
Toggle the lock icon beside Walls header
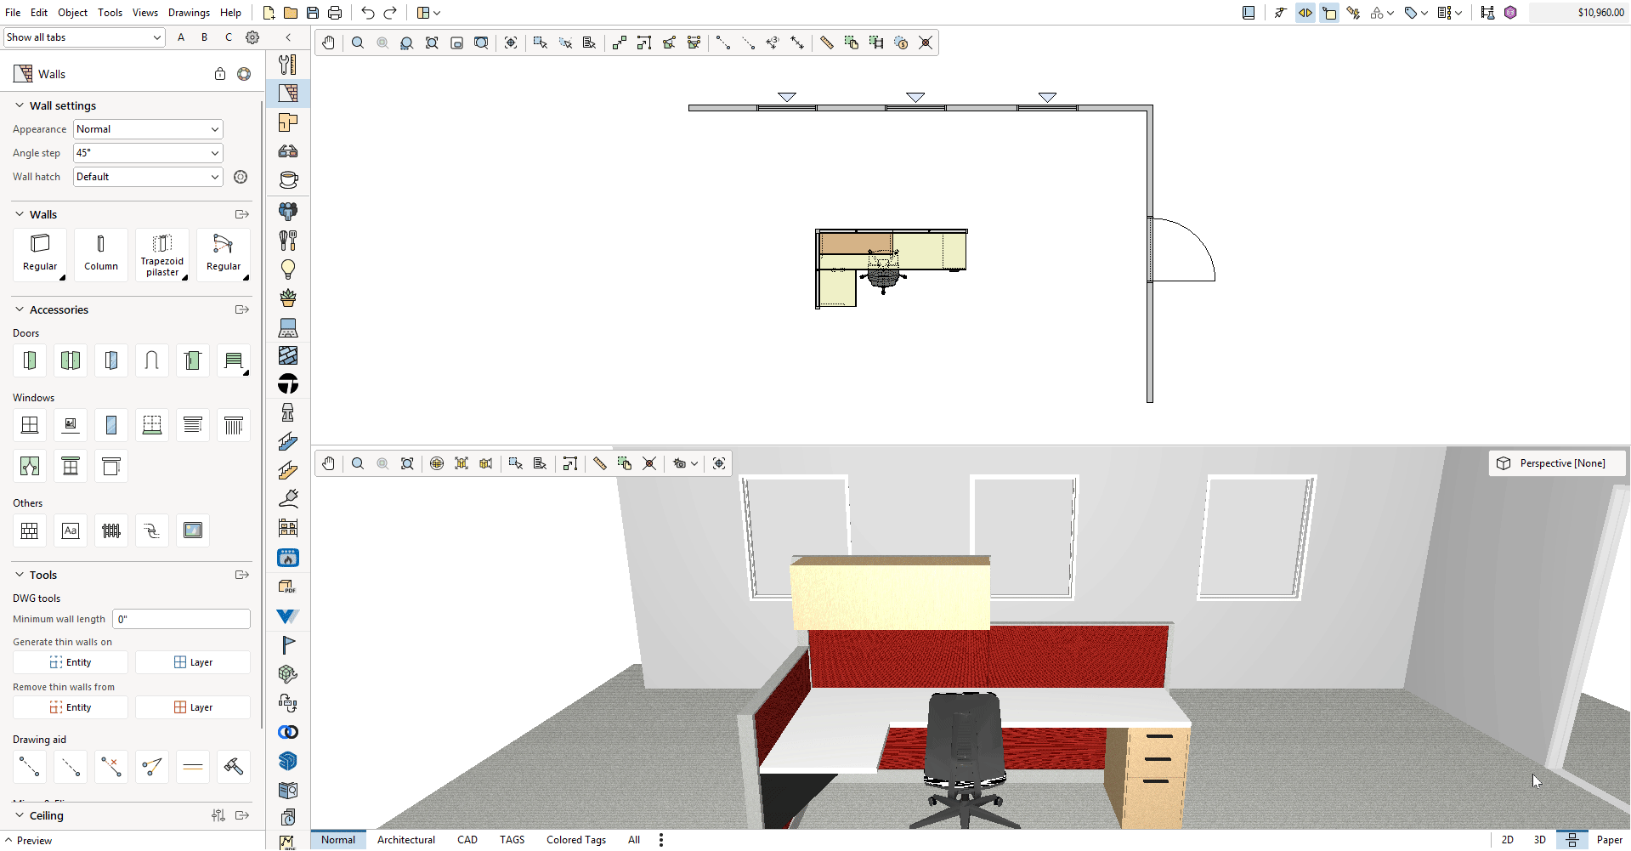pyautogui.click(x=220, y=74)
